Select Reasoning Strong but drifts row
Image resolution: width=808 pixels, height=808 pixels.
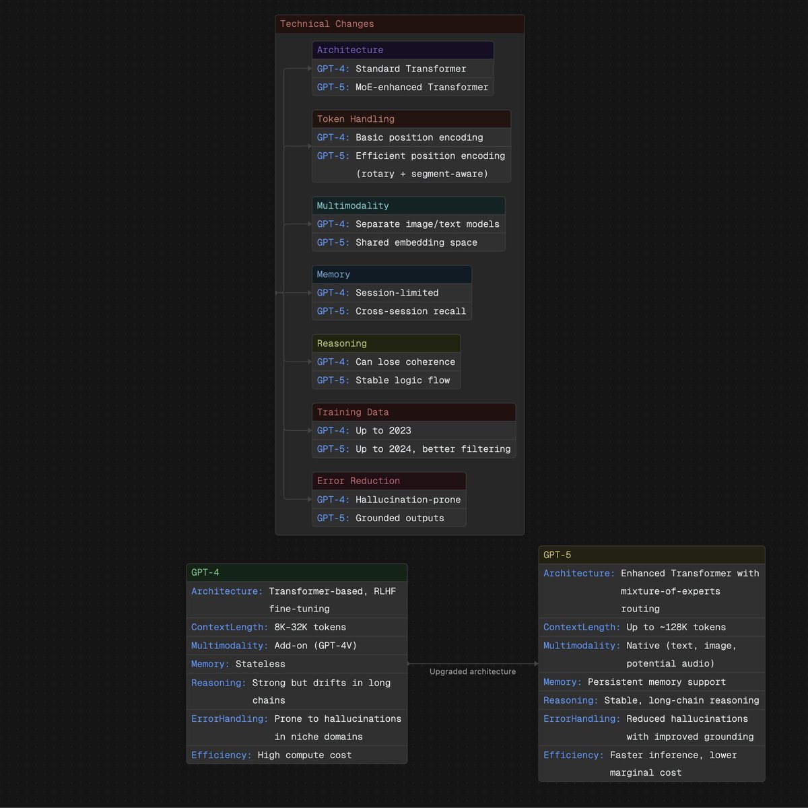(x=297, y=692)
